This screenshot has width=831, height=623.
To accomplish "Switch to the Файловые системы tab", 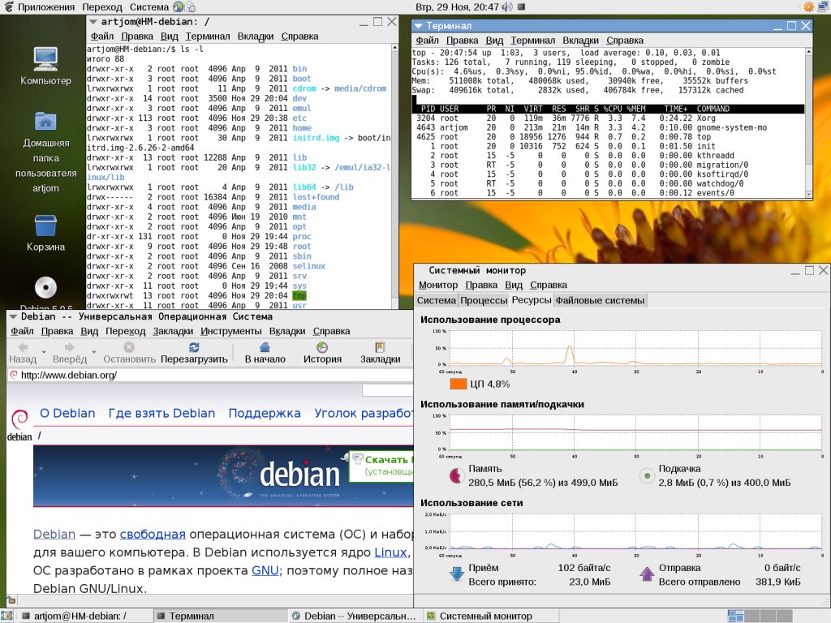I will (601, 300).
